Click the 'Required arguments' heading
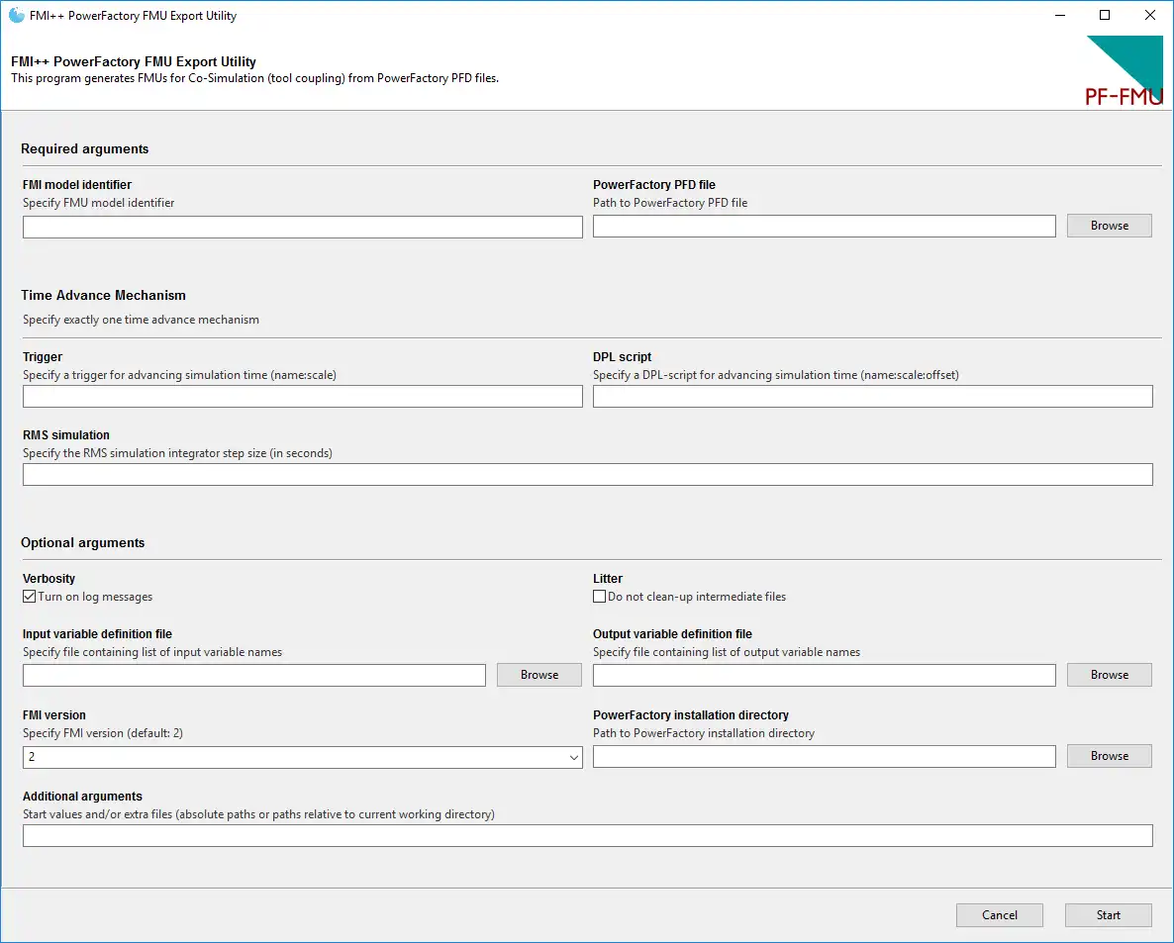Screen dimensions: 1174x943 (84, 149)
